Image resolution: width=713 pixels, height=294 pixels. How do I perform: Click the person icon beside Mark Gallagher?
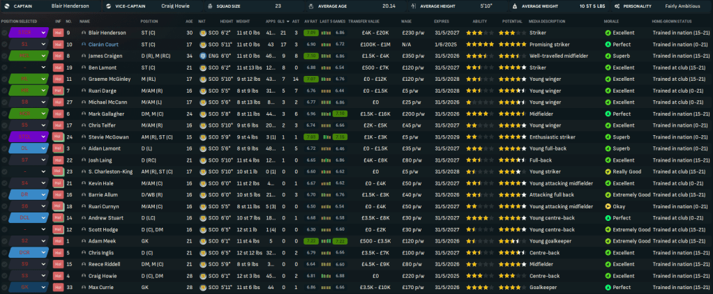click(84, 114)
